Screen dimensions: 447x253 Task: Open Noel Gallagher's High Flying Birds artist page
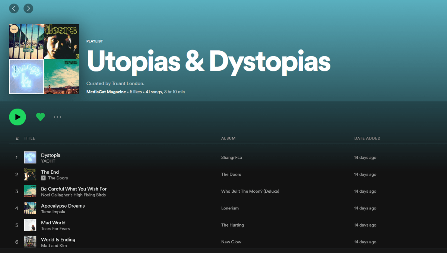73,195
